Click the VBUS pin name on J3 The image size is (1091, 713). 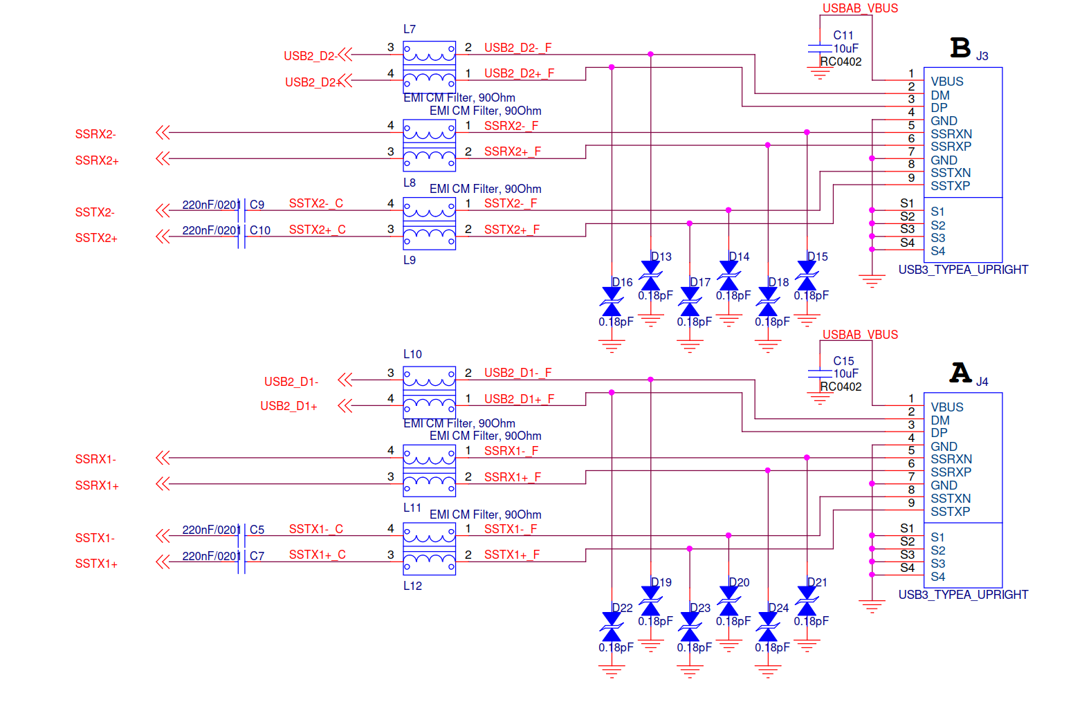(x=946, y=82)
